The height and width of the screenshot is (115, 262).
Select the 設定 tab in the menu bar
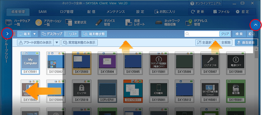(x=140, y=11)
